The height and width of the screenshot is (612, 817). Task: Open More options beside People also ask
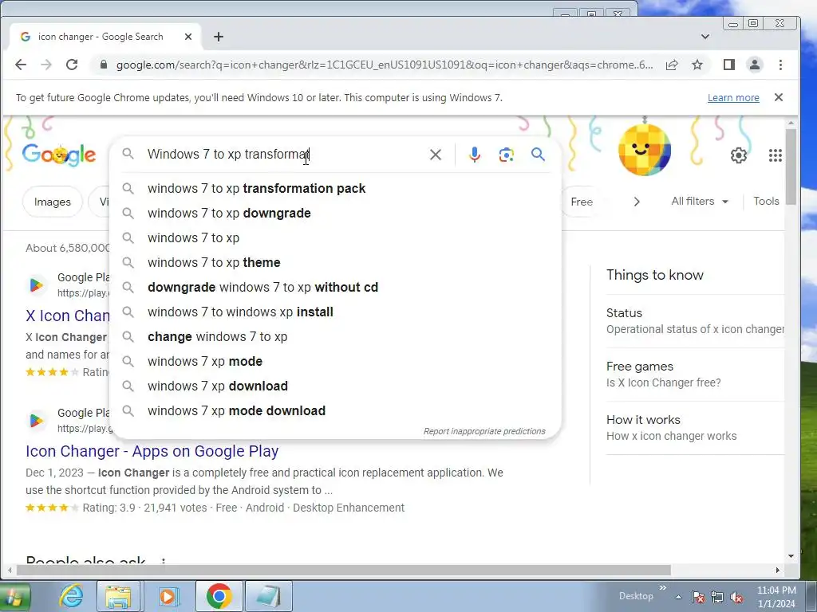pyautogui.click(x=164, y=562)
